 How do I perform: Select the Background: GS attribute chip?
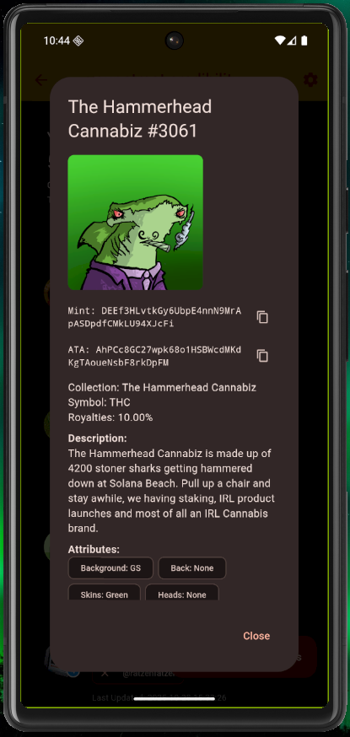(110, 568)
